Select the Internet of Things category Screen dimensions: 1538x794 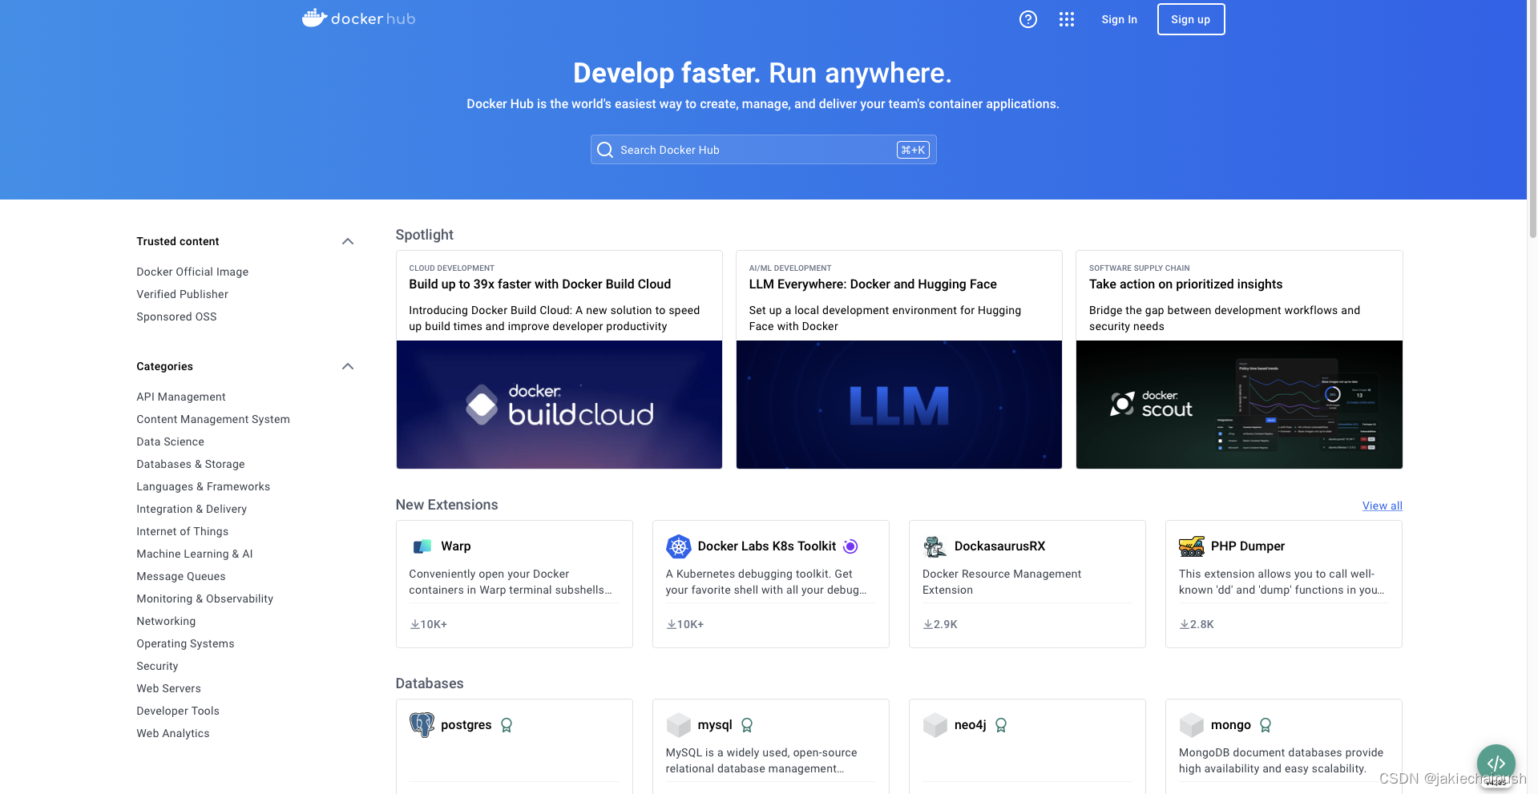182,531
